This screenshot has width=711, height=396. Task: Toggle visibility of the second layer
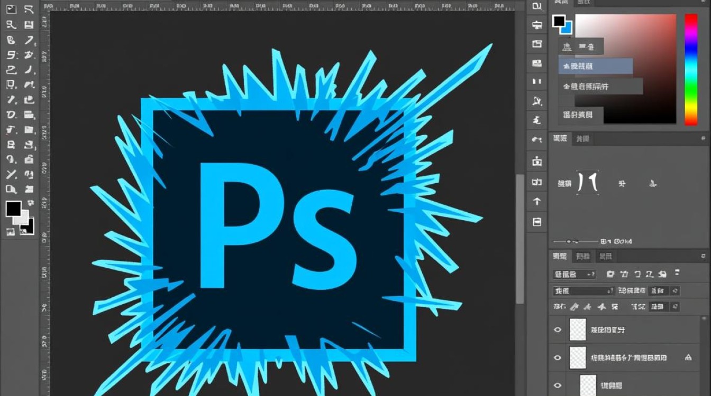pyautogui.click(x=557, y=357)
